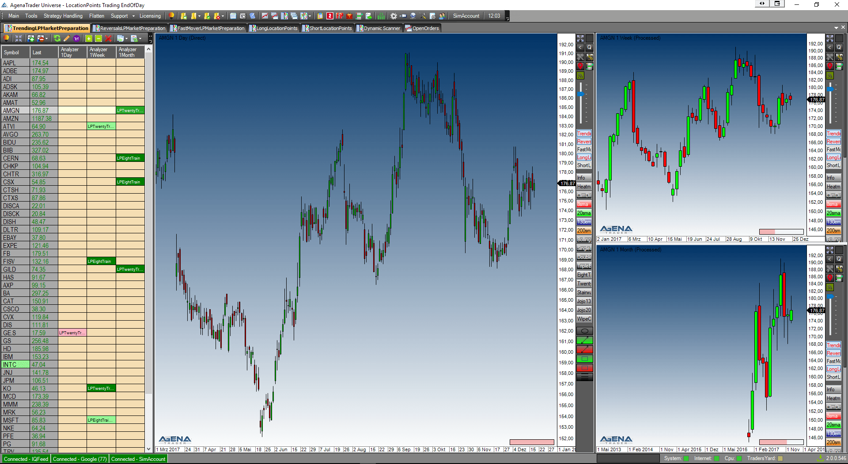This screenshot has height=464, width=848.
Task: Click the green plus add-instrument icon
Action: (89, 39)
